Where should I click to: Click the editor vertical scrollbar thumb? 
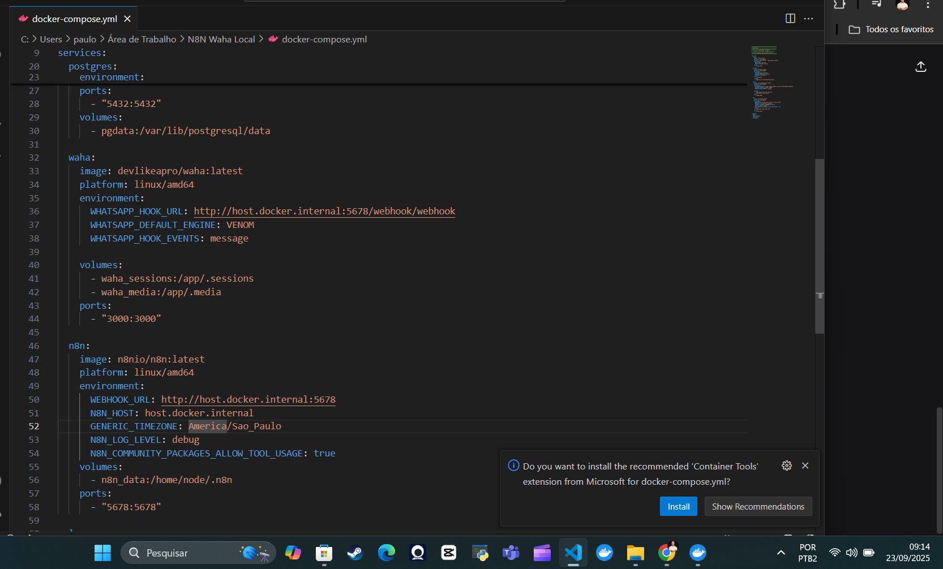819,246
